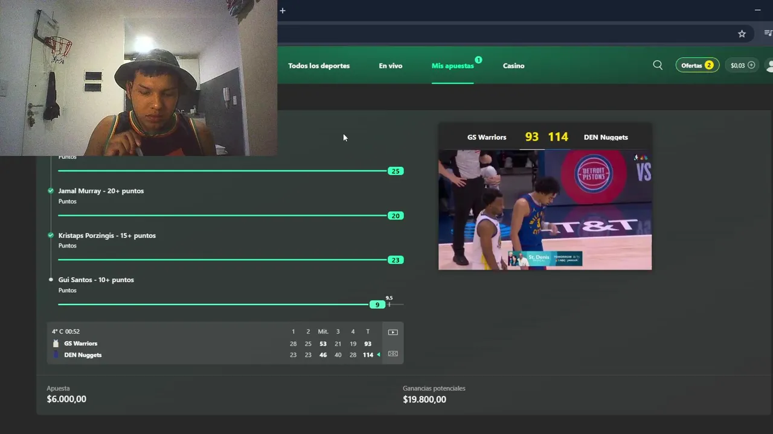Click the '4° C 00:52' game clock
The height and width of the screenshot is (434, 773).
tap(66, 332)
